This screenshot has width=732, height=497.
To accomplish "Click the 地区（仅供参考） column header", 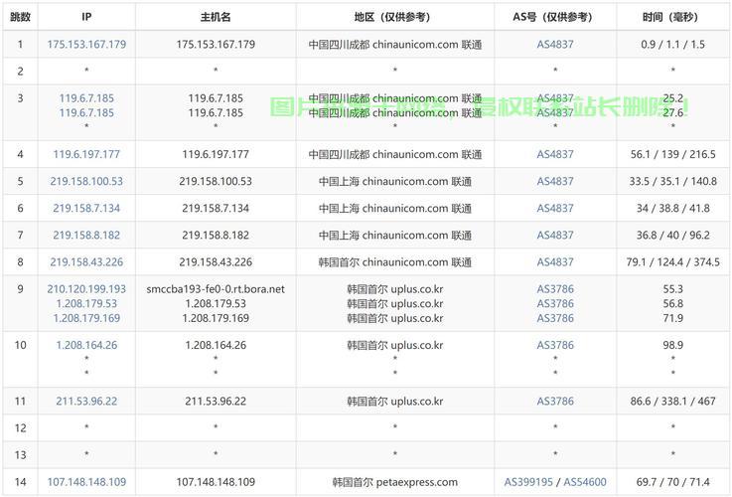I will coord(395,17).
